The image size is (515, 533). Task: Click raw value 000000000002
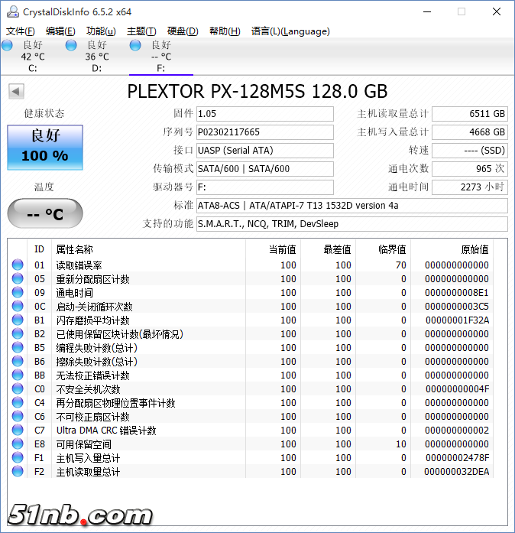457,431
